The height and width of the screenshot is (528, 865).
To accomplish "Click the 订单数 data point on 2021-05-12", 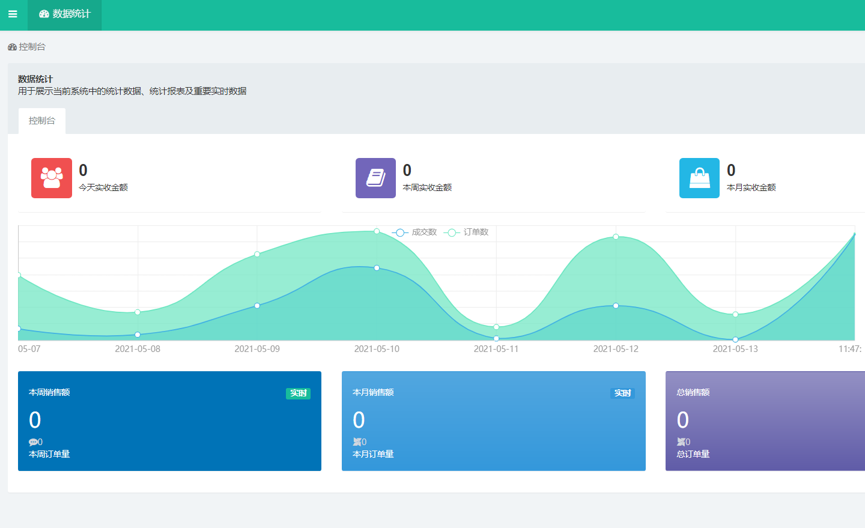I will click(616, 237).
